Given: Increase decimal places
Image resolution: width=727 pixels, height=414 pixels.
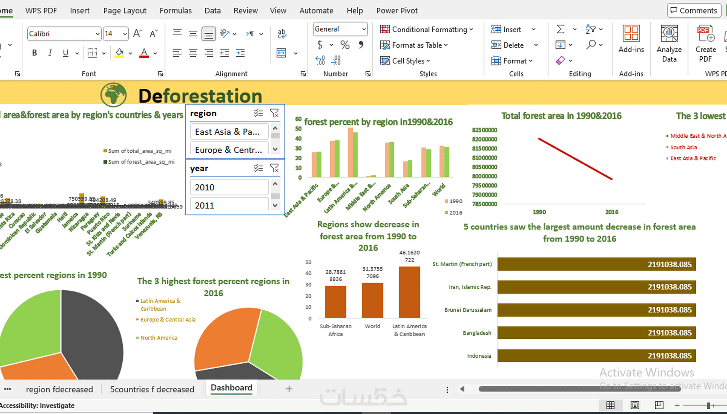Looking at the screenshot, I should 320,60.
